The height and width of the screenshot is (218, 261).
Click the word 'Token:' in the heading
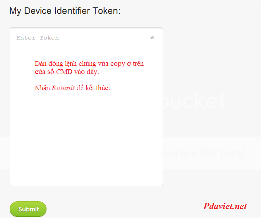pos(106,11)
